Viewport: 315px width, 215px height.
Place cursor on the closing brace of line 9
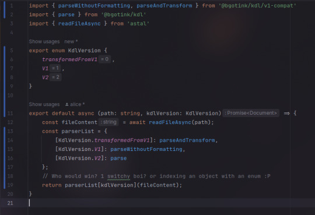30,86
